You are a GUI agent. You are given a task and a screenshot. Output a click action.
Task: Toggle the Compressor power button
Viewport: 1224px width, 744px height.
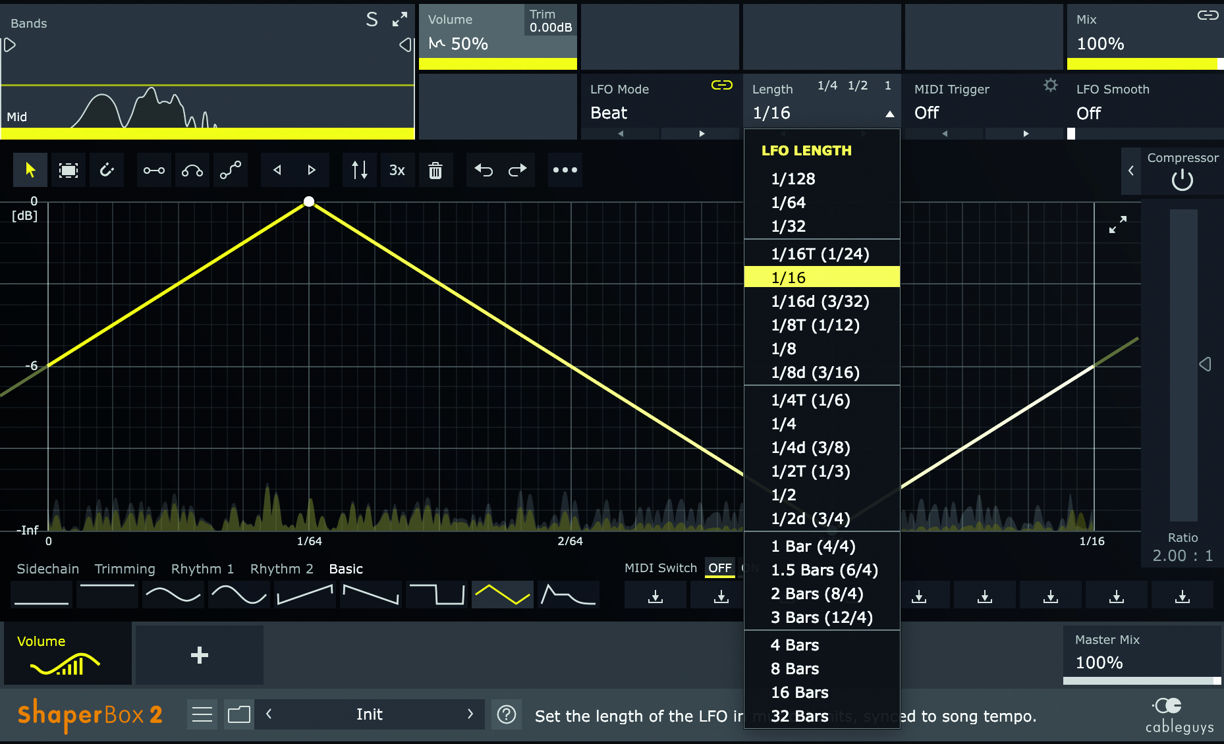pyautogui.click(x=1182, y=180)
